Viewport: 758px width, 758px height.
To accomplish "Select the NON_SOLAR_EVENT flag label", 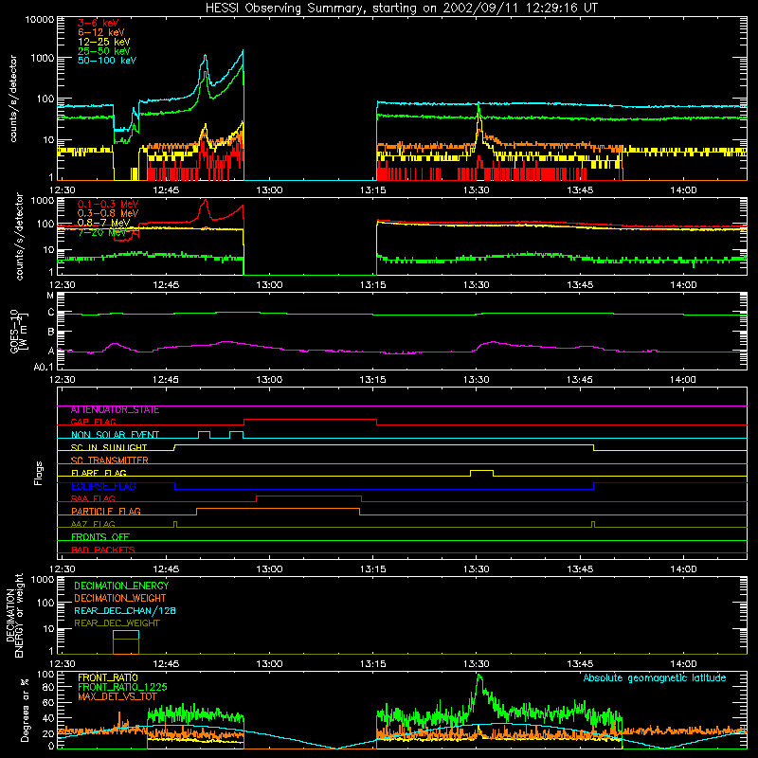I will tap(115, 435).
